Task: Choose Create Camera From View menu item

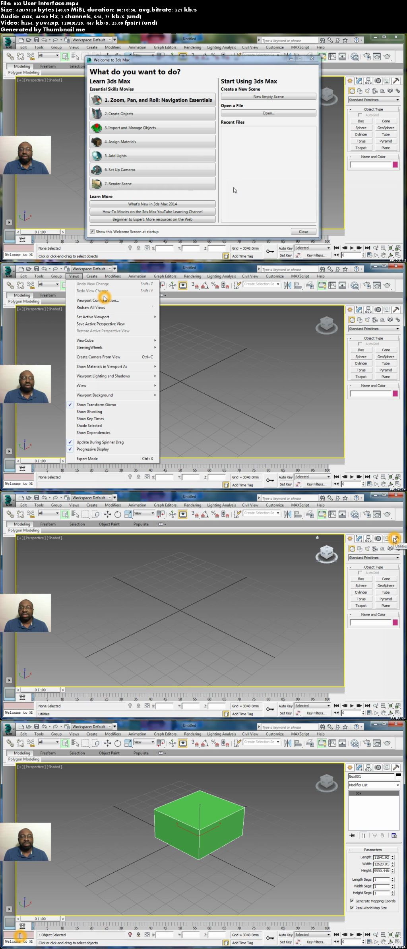Action: [113, 357]
